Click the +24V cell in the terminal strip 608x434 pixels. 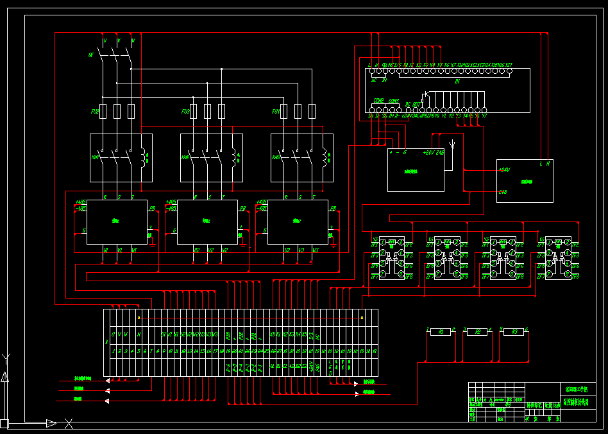pyautogui.click(x=311, y=367)
